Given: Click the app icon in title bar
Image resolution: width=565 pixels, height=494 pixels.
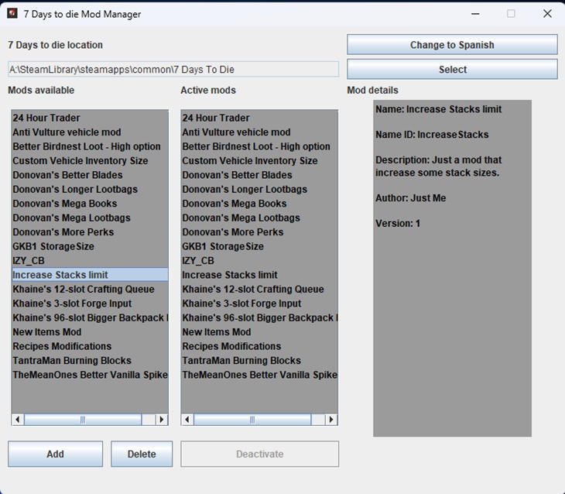Looking at the screenshot, I should point(12,14).
